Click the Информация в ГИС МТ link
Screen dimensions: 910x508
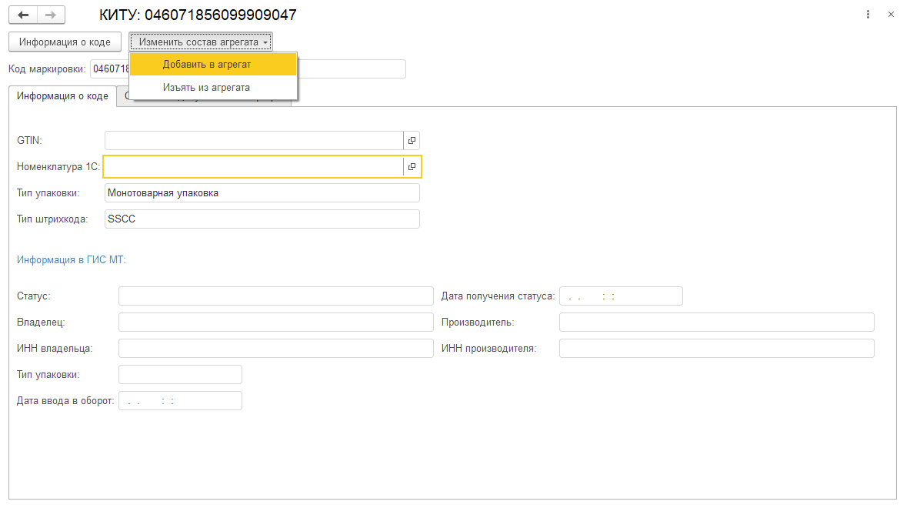[x=72, y=260]
